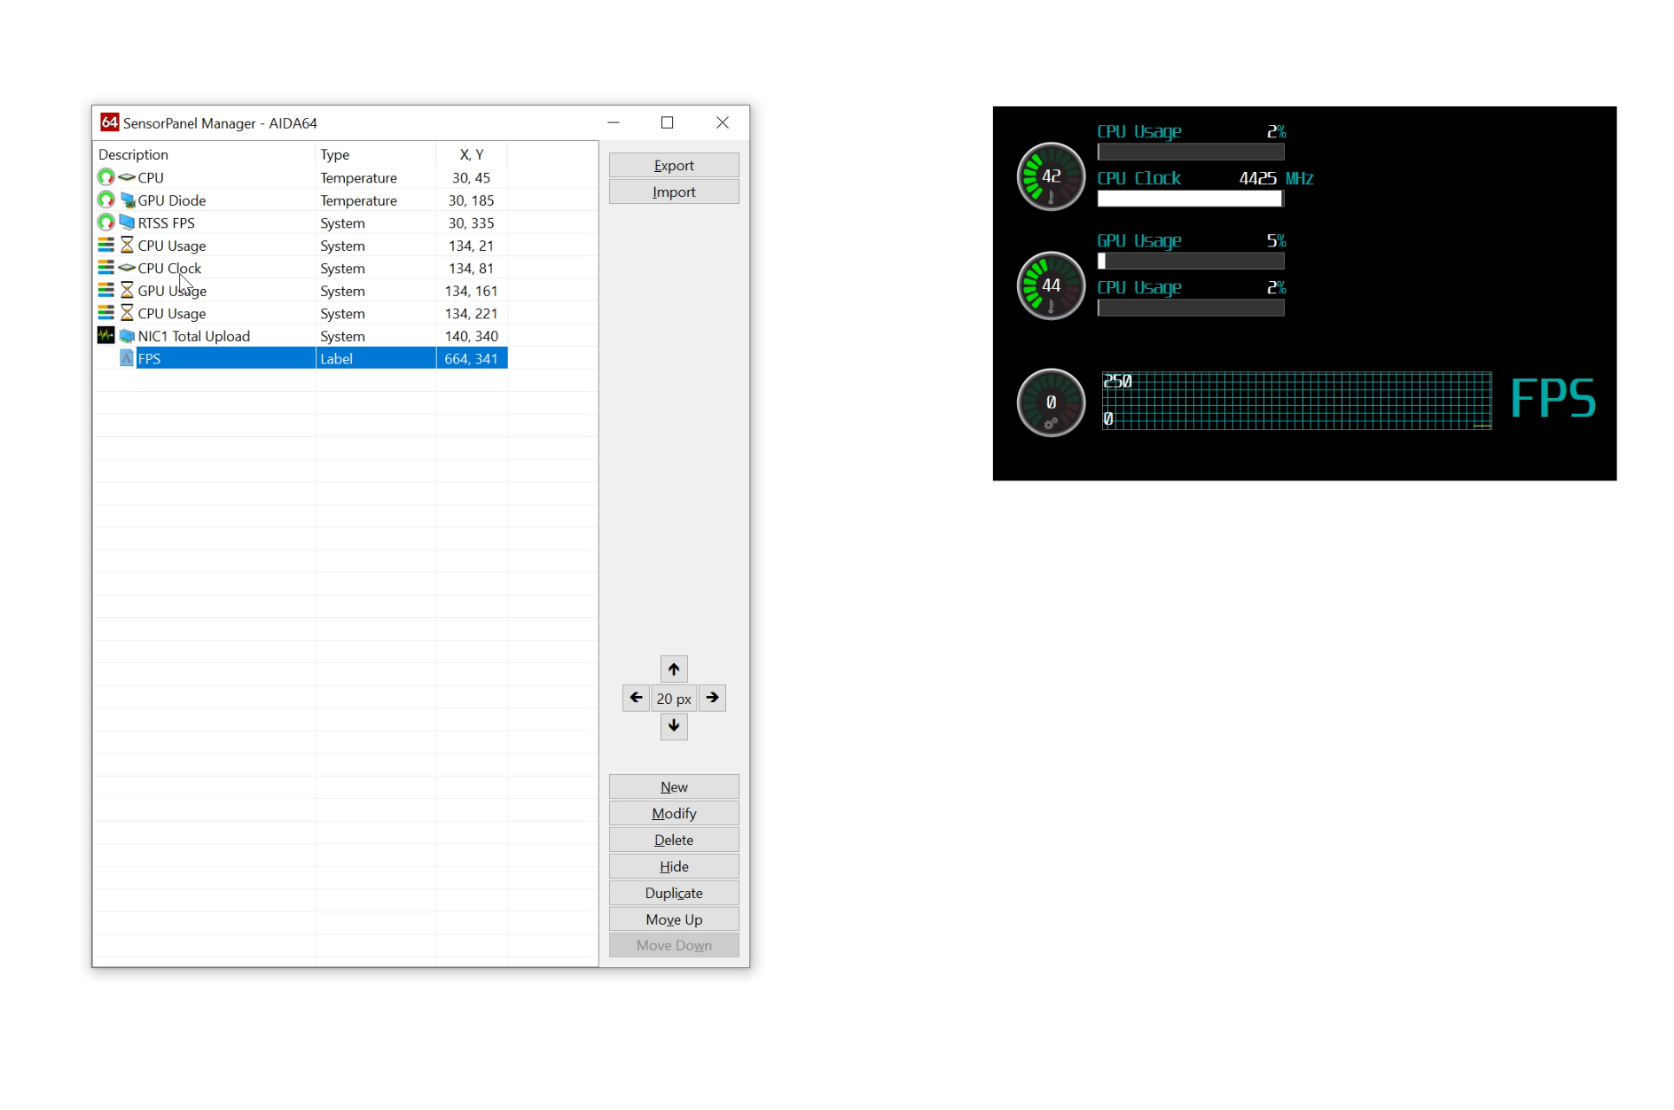
Task: Click the Import button
Action: pyautogui.click(x=674, y=192)
